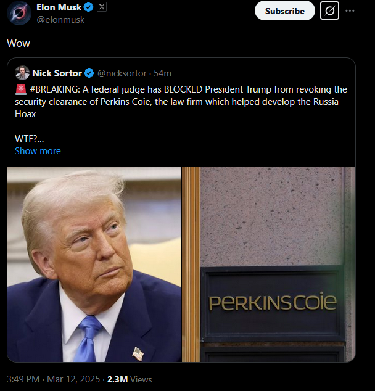This screenshot has height=391, width=375.
Task: Click Elon Musk's blue verified badge
Action: pos(89,7)
